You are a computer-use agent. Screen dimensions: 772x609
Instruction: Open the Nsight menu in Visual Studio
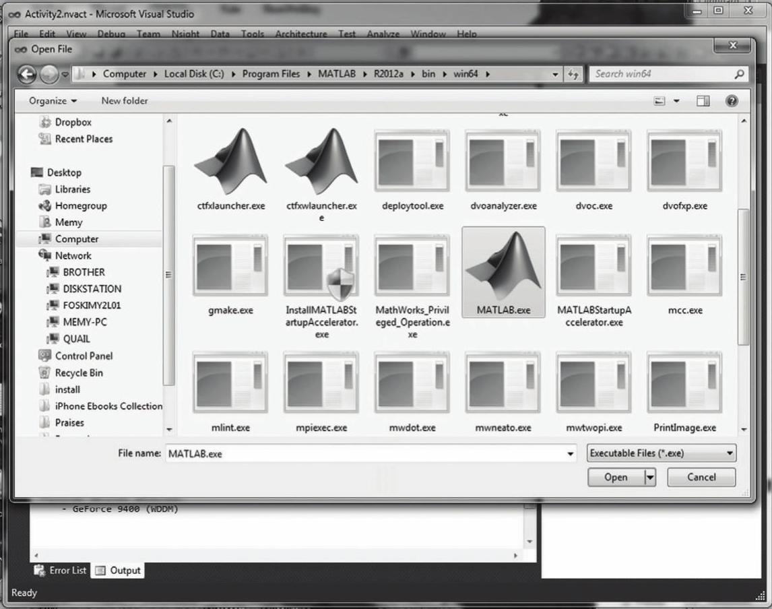pos(186,34)
